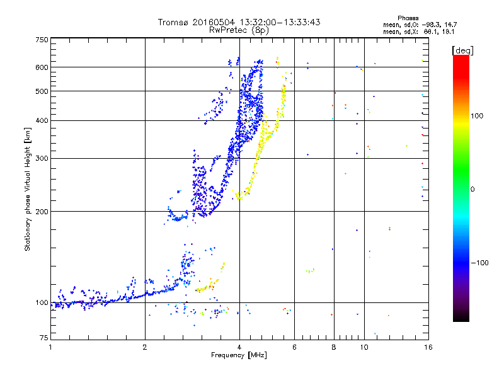
Task: Select the 'mean, sd,X: 88.1, 18.1' line
Action: tap(418, 31)
